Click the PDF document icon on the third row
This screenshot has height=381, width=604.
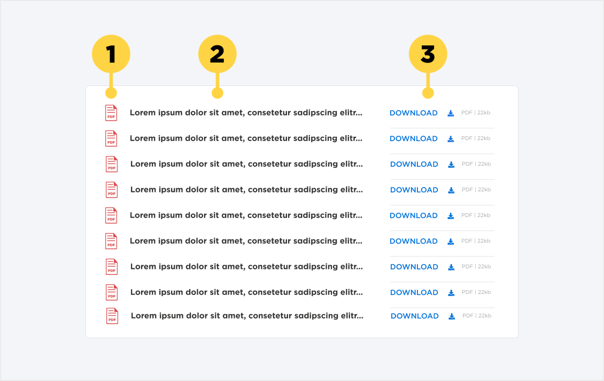point(111,164)
